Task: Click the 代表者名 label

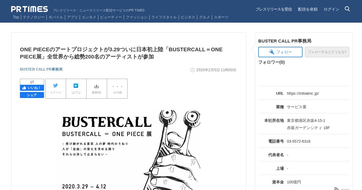Action: pos(276,155)
